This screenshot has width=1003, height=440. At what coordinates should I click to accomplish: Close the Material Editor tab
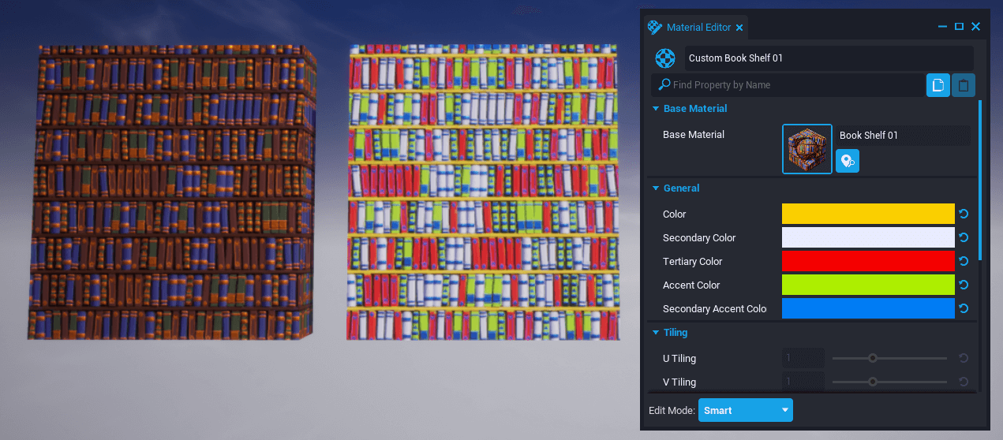[739, 28]
